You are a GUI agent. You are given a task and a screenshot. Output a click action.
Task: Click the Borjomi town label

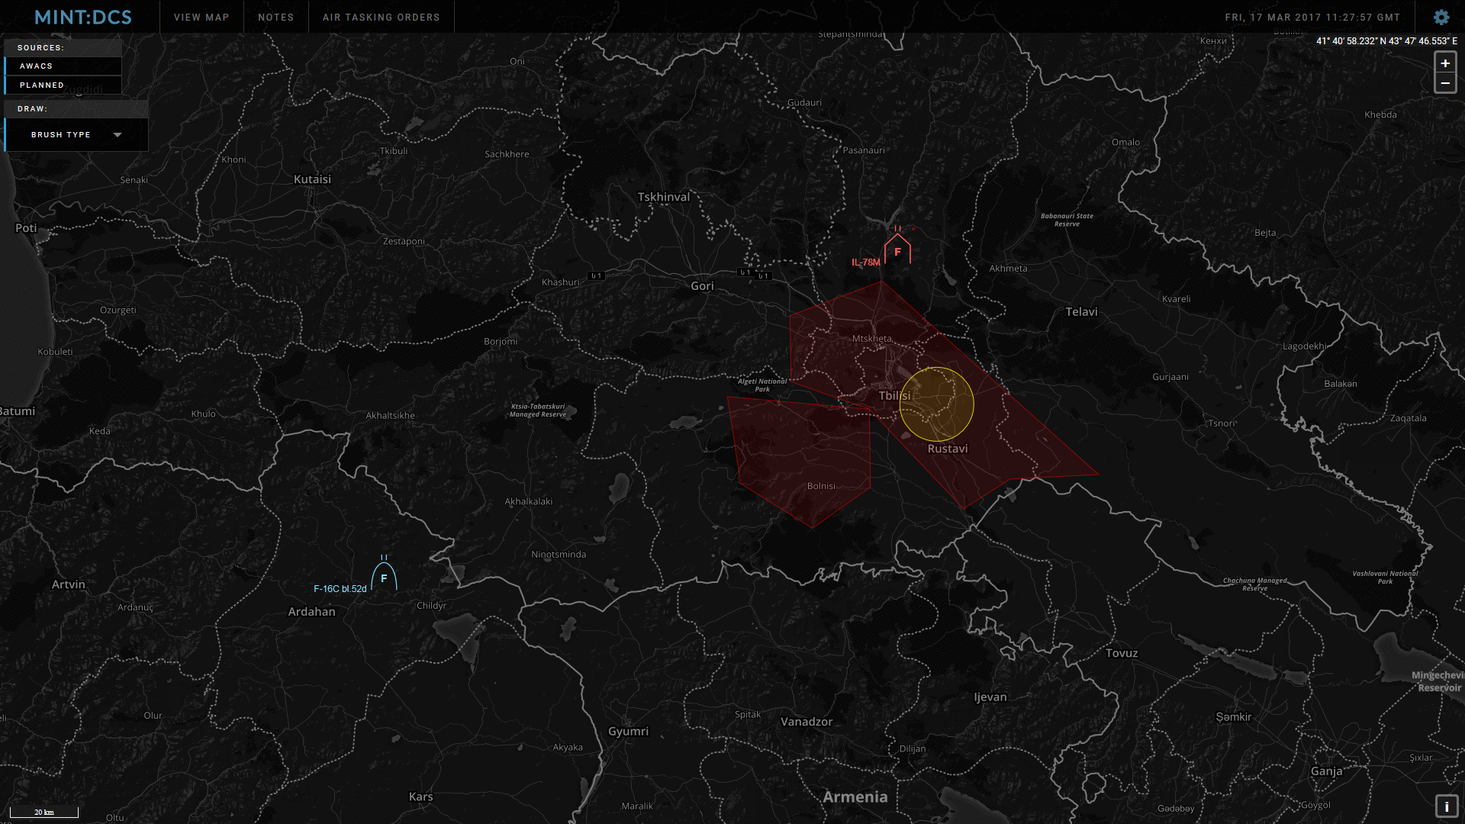pos(501,342)
